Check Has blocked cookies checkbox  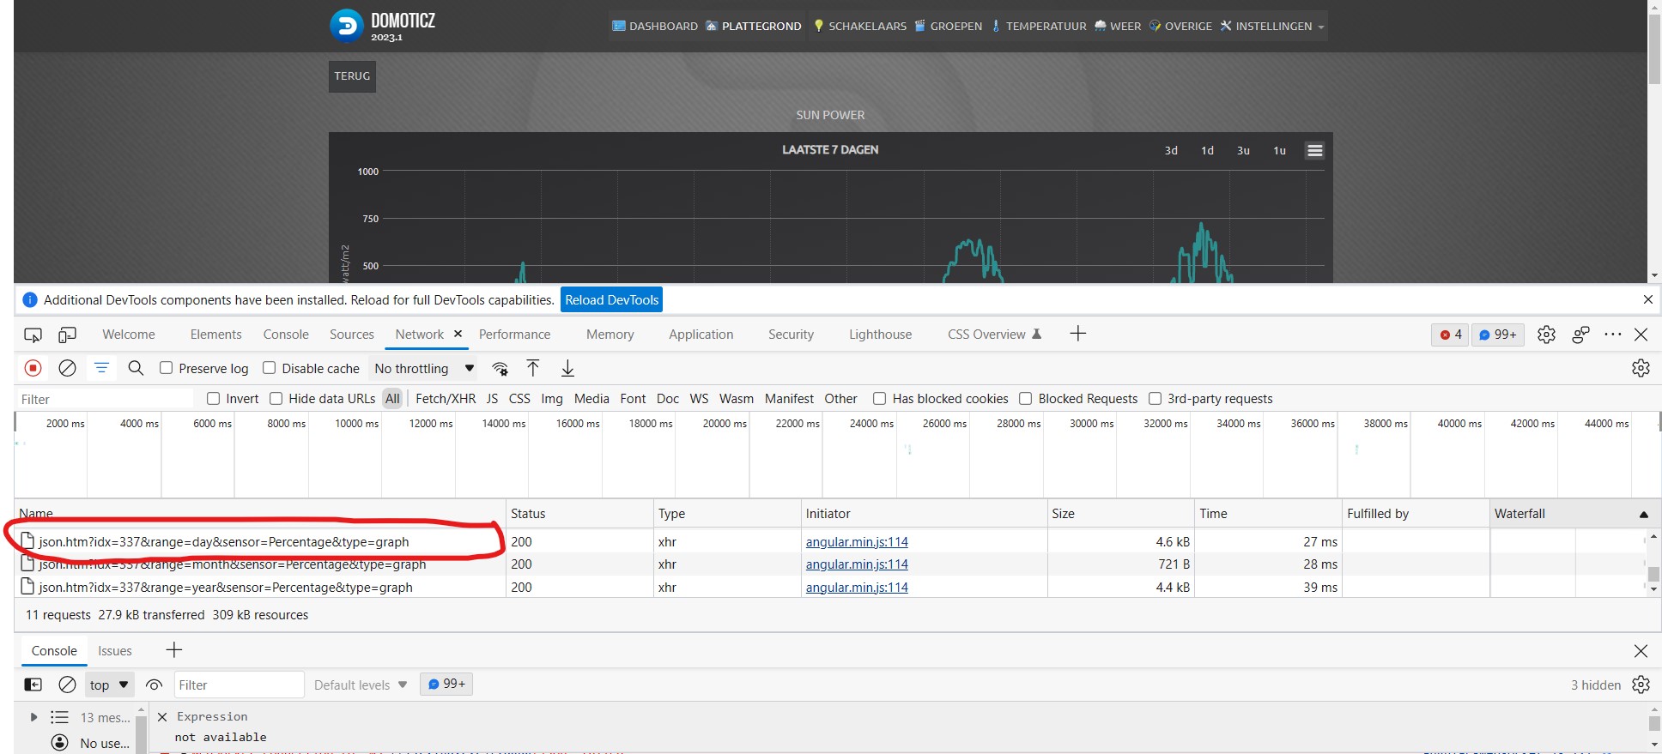(879, 398)
